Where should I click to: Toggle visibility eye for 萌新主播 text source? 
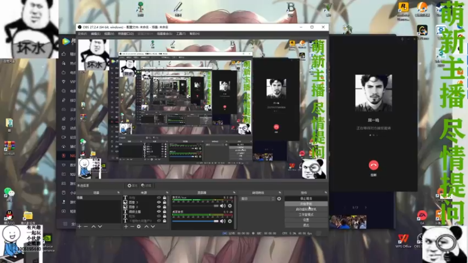click(159, 212)
